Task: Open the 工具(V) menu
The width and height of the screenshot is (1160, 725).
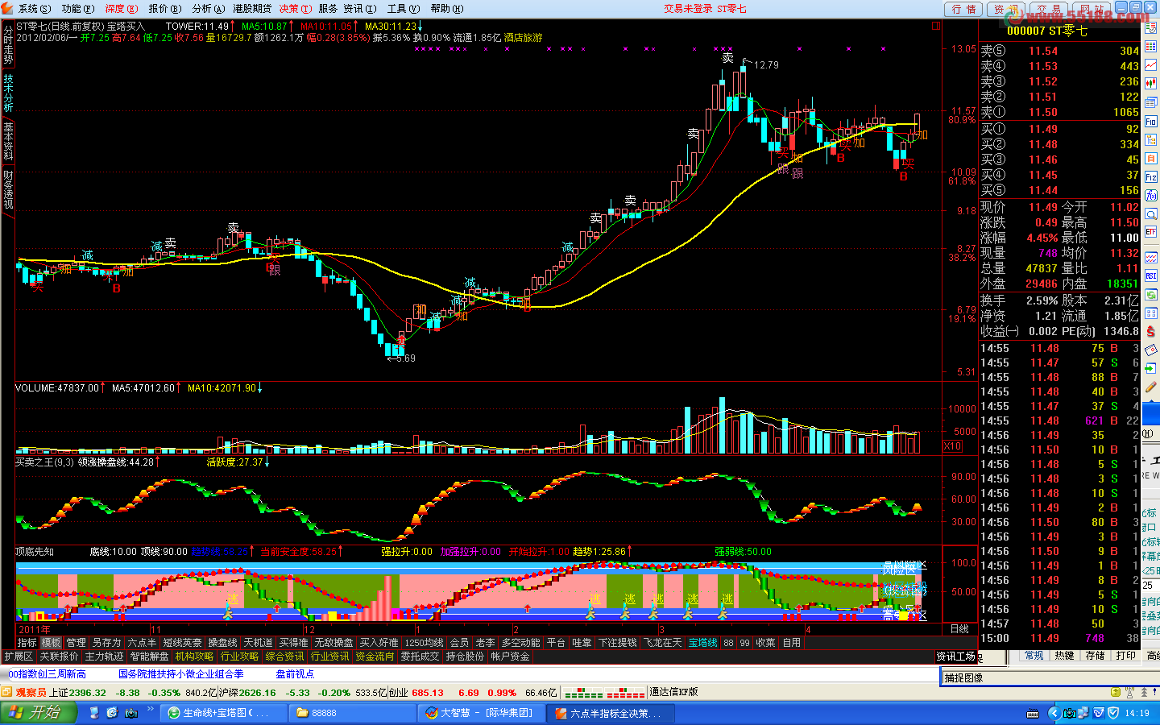Action: coord(404,9)
